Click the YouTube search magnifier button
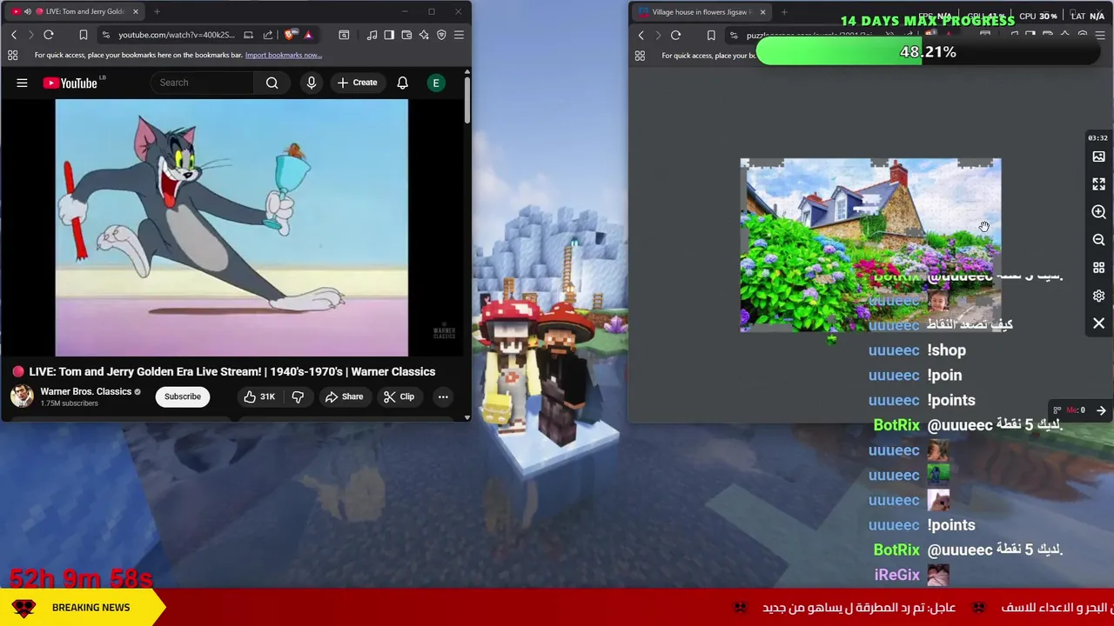Screen dimensions: 1114x626 tap(272, 83)
